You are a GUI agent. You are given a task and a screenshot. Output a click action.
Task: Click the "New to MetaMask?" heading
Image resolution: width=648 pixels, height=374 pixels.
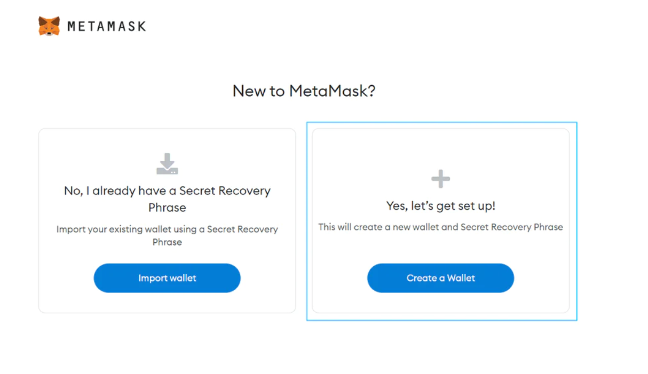coord(304,91)
